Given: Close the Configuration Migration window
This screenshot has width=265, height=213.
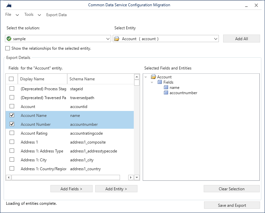Looking at the screenshot, I should pos(256,5).
